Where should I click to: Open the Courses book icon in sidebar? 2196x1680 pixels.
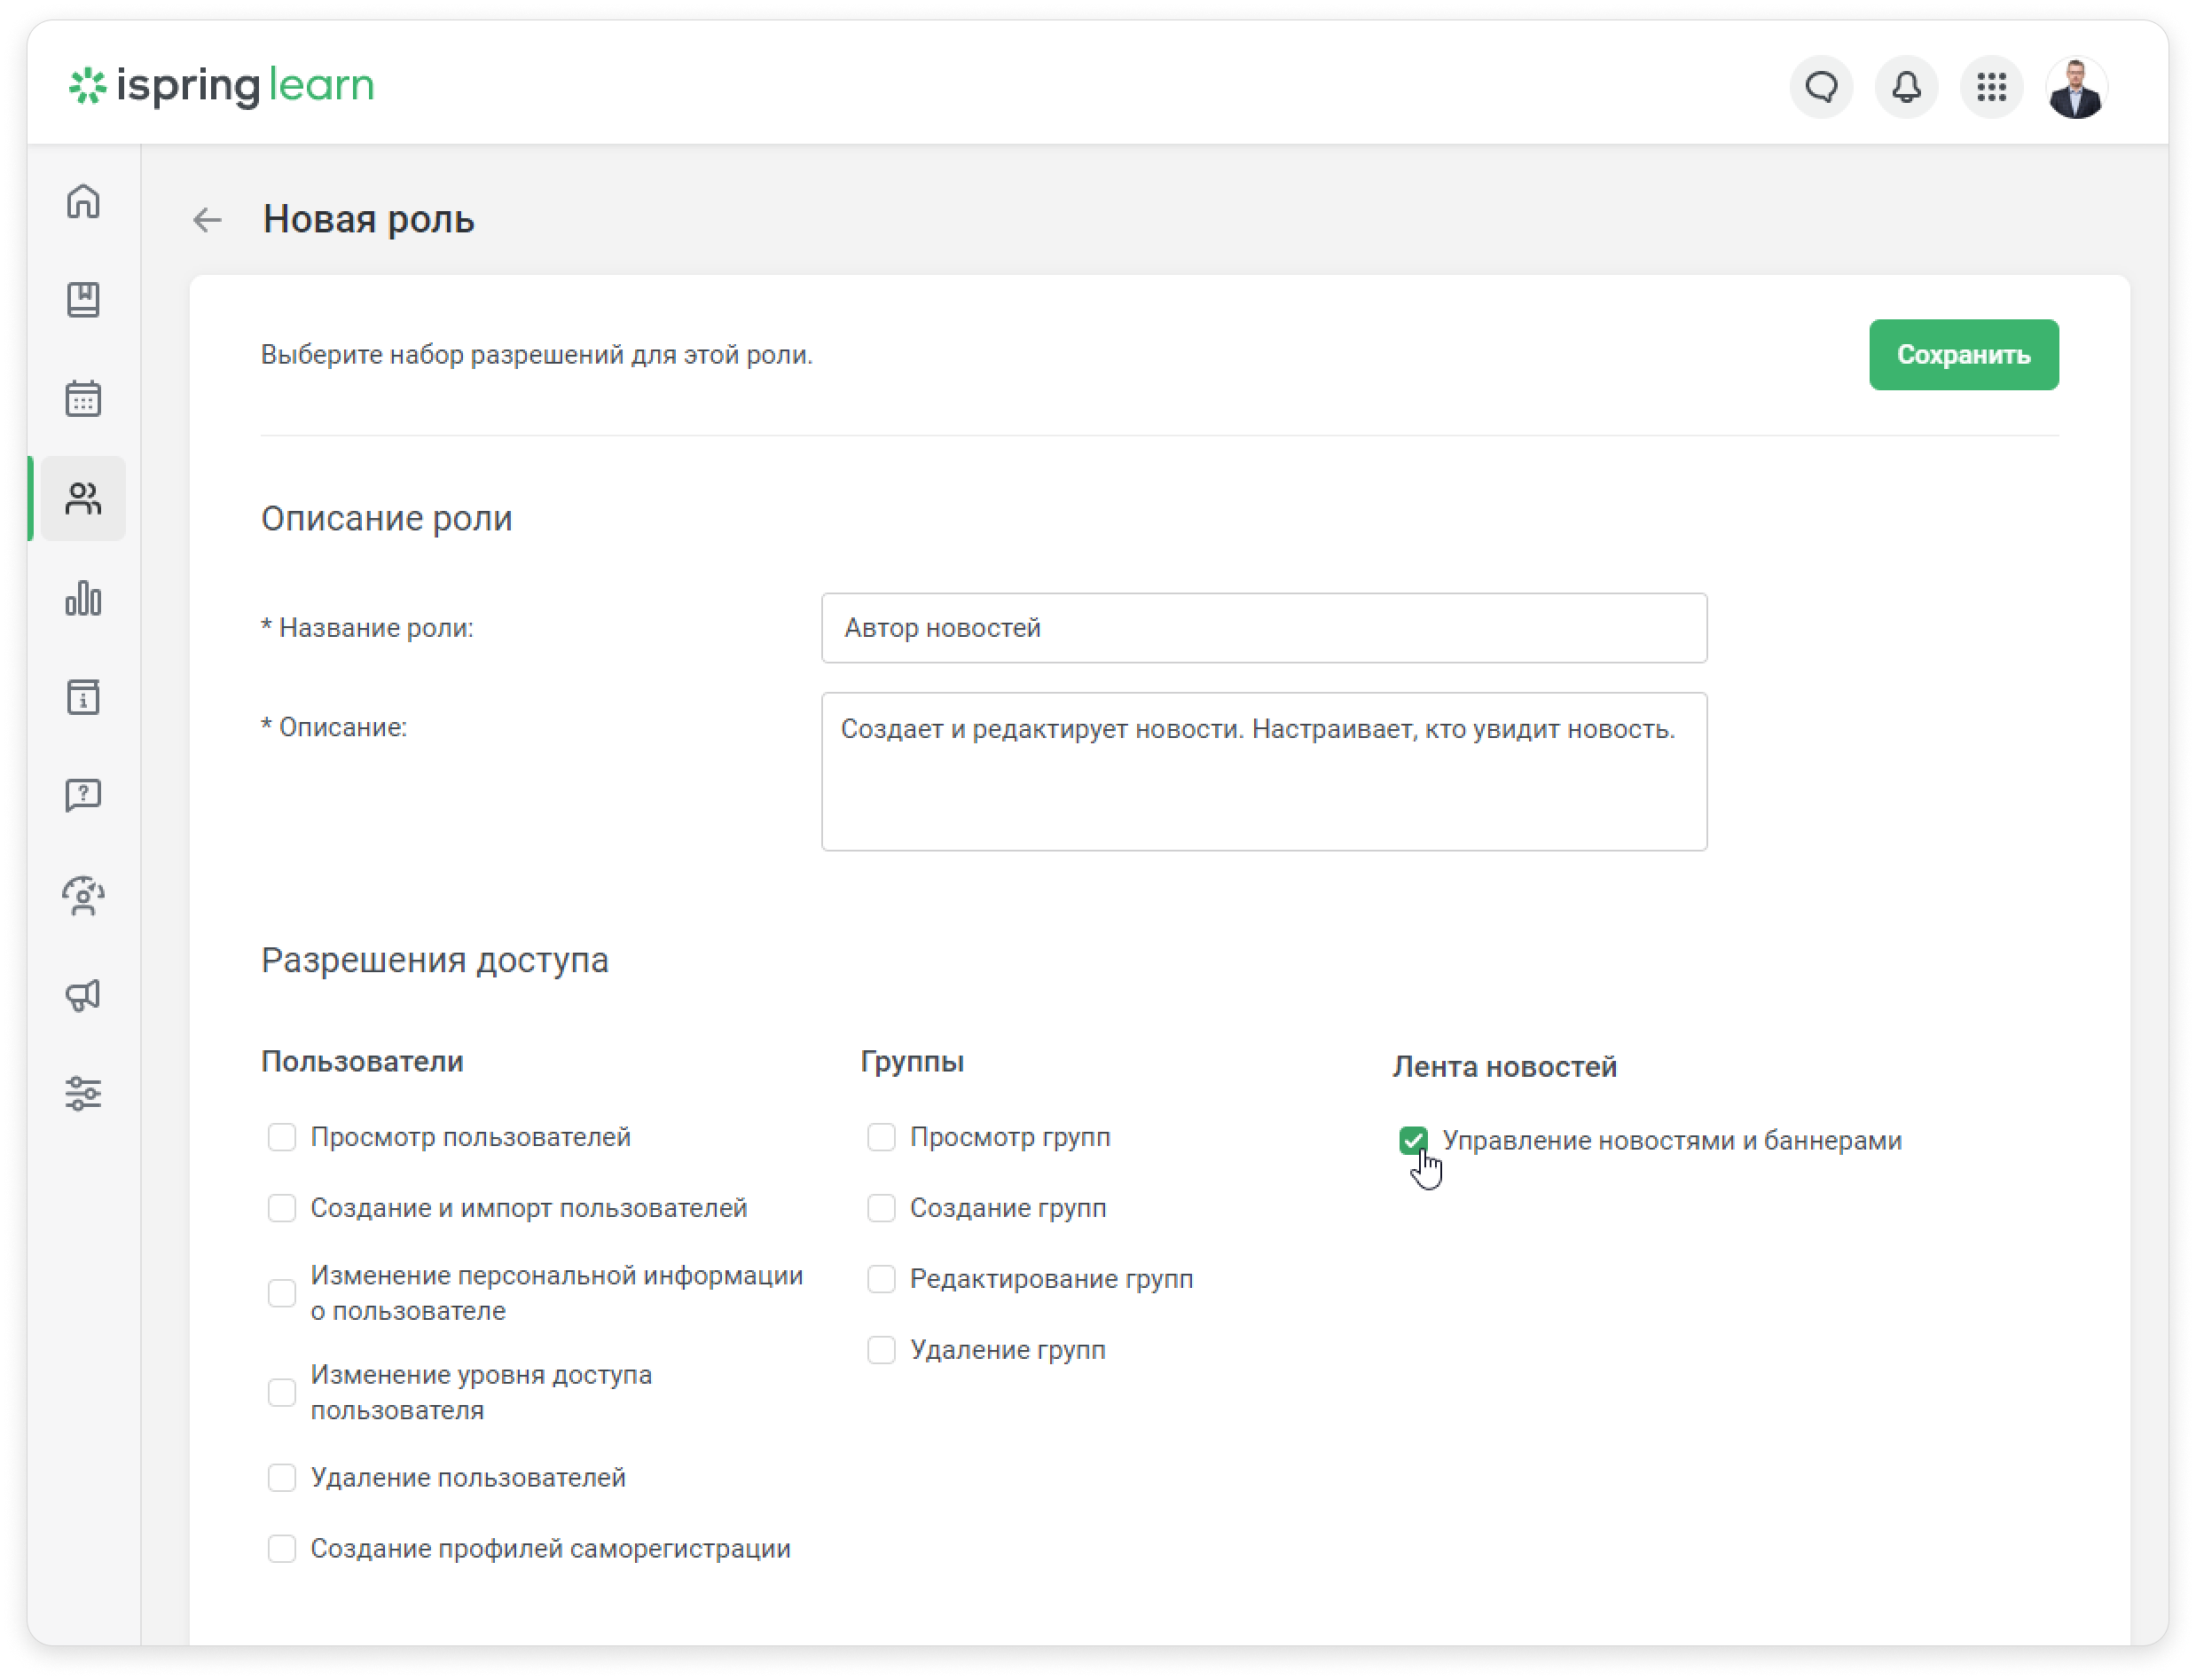[83, 300]
